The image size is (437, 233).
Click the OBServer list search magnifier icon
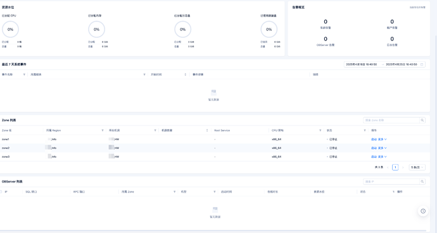coord(422,182)
